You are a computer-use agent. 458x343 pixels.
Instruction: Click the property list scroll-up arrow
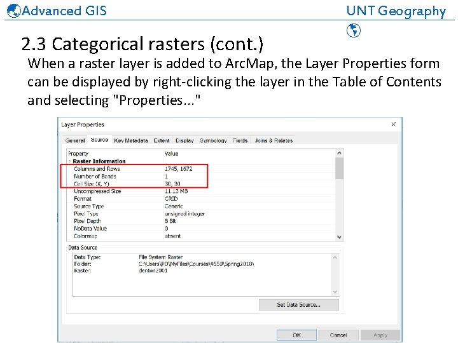(339, 153)
